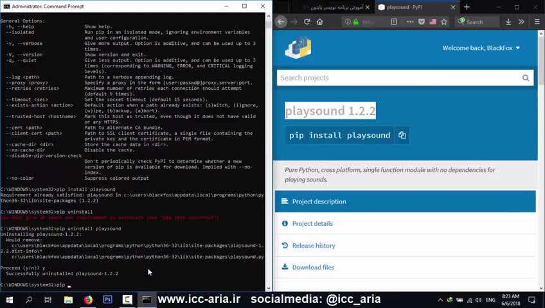Close the Persian-titled Python tutorial tab
This screenshot has height=308, width=545.
[x=368, y=7]
